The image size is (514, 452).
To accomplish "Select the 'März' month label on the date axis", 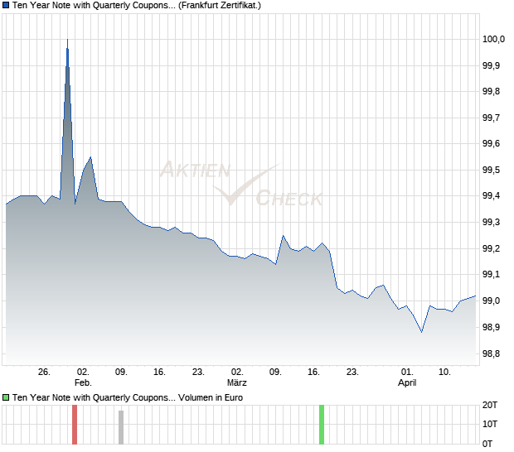I will coord(237,382).
